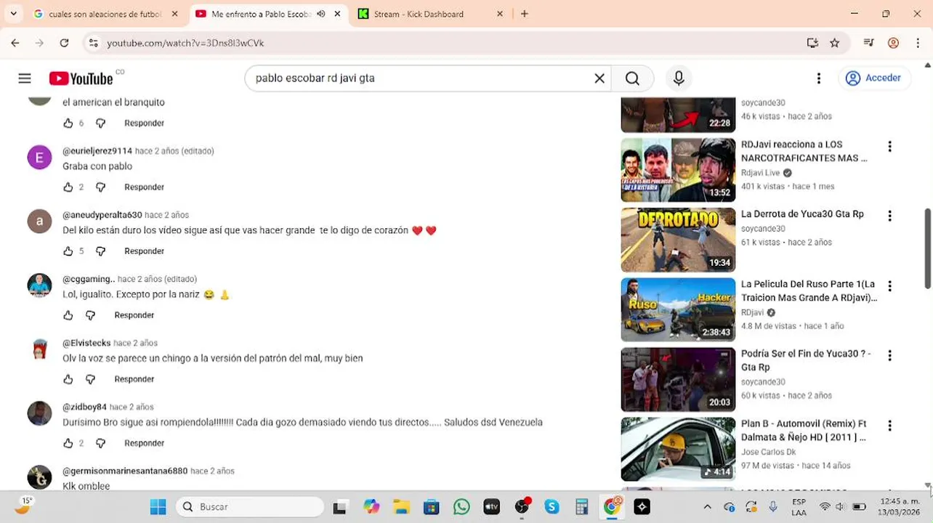The image size is (933, 523).
Task: Mute audio icon on the YouTube tab
Action: (x=320, y=14)
